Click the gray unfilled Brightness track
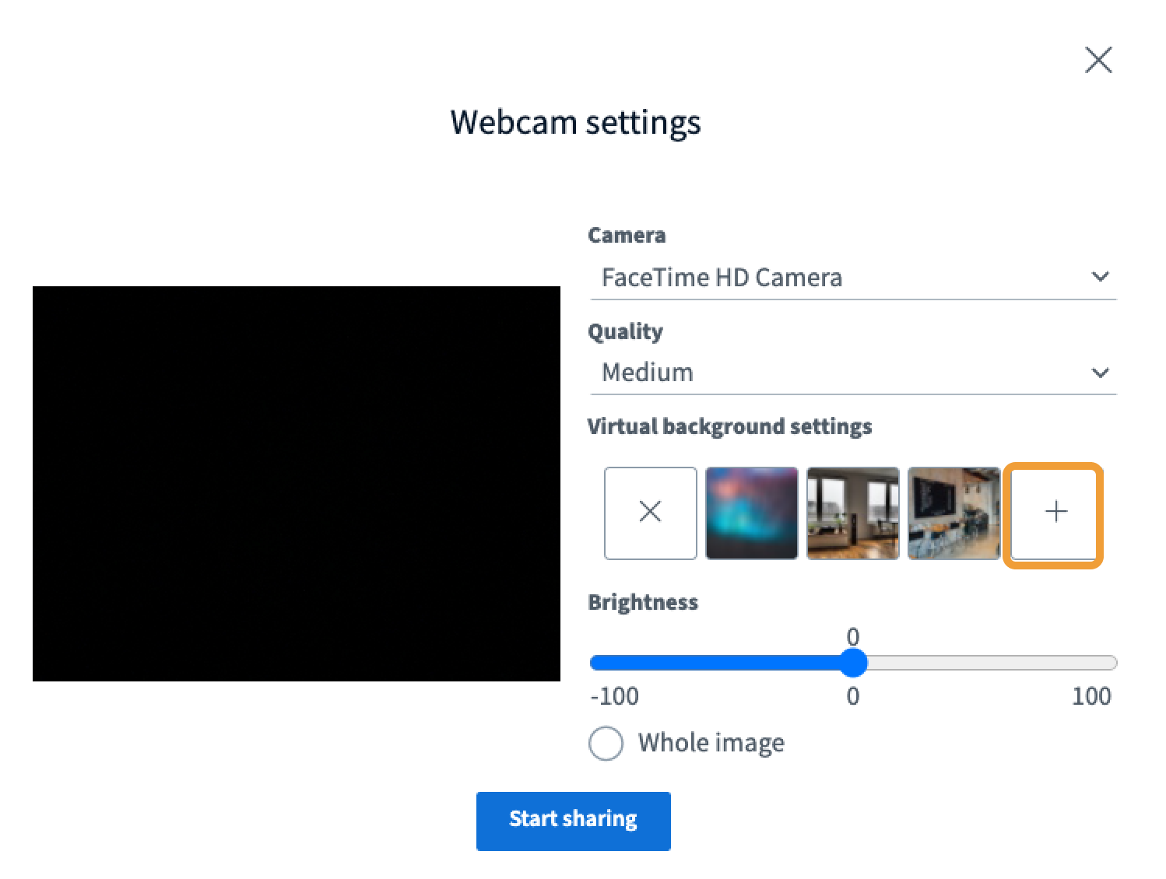This screenshot has width=1166, height=879. tap(989, 664)
